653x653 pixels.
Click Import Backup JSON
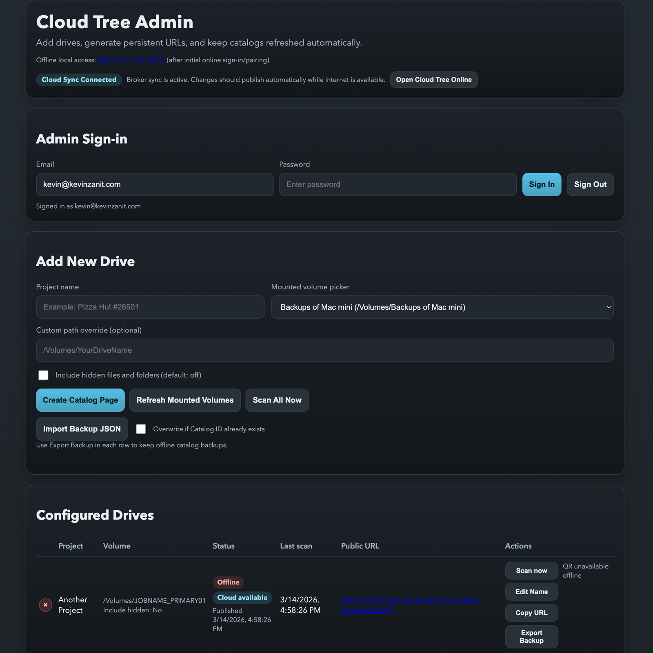coord(82,429)
